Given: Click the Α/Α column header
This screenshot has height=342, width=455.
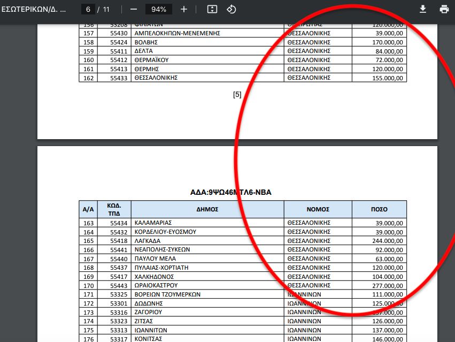Looking at the screenshot, I should coord(88,209).
